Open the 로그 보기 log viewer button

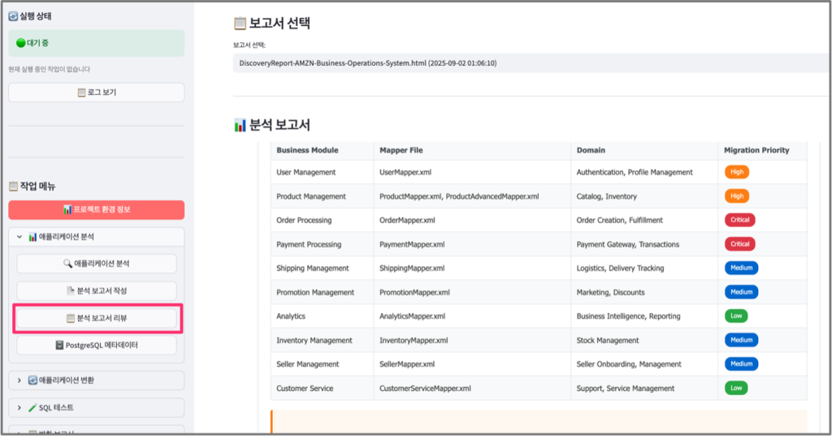click(x=96, y=92)
